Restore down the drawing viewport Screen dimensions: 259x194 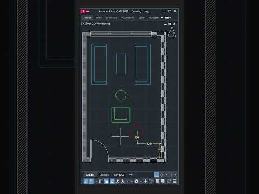(170, 24)
